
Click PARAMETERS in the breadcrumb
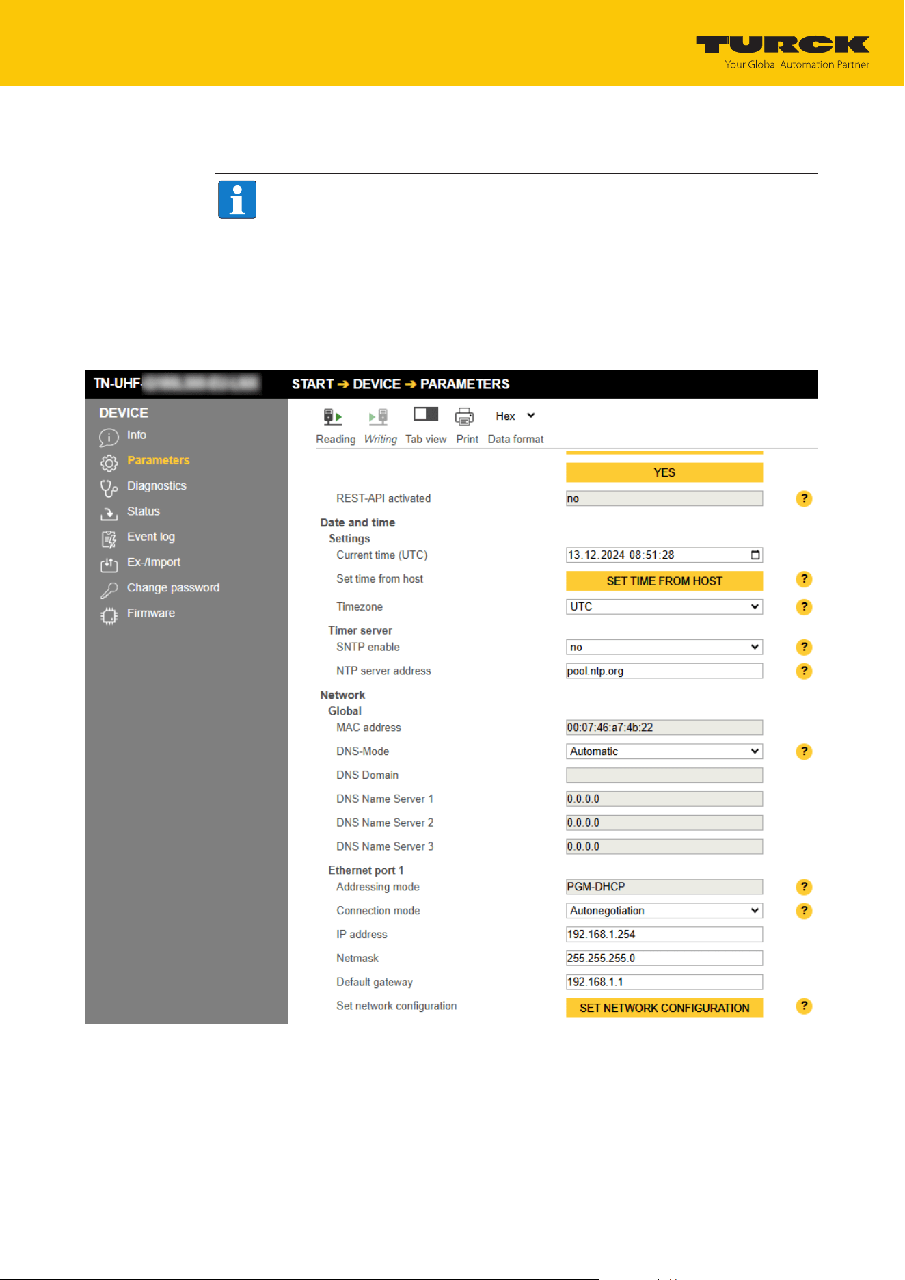click(x=465, y=384)
